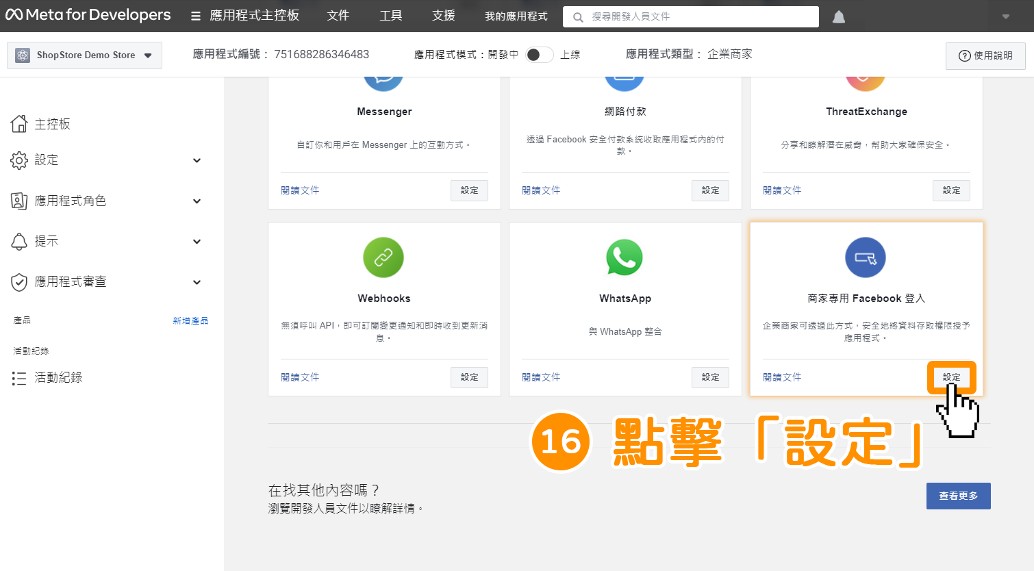Click 設定 button on WhatsApp card
The width and height of the screenshot is (1034, 571).
tap(711, 377)
